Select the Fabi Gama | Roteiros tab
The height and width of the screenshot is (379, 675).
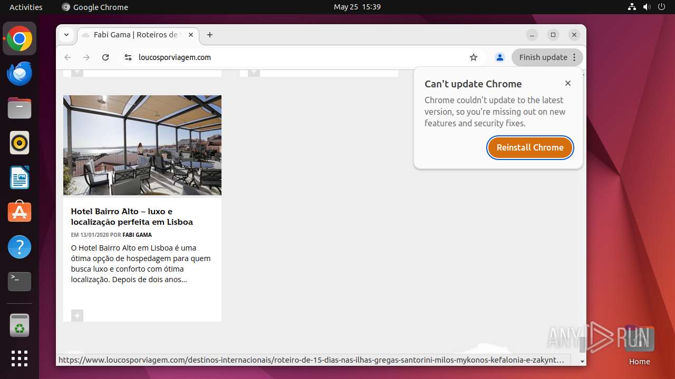(x=137, y=35)
